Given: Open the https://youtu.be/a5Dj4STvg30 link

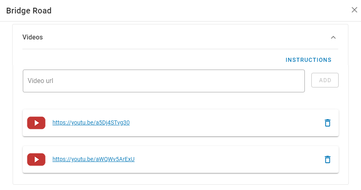Looking at the screenshot, I should 91,122.
